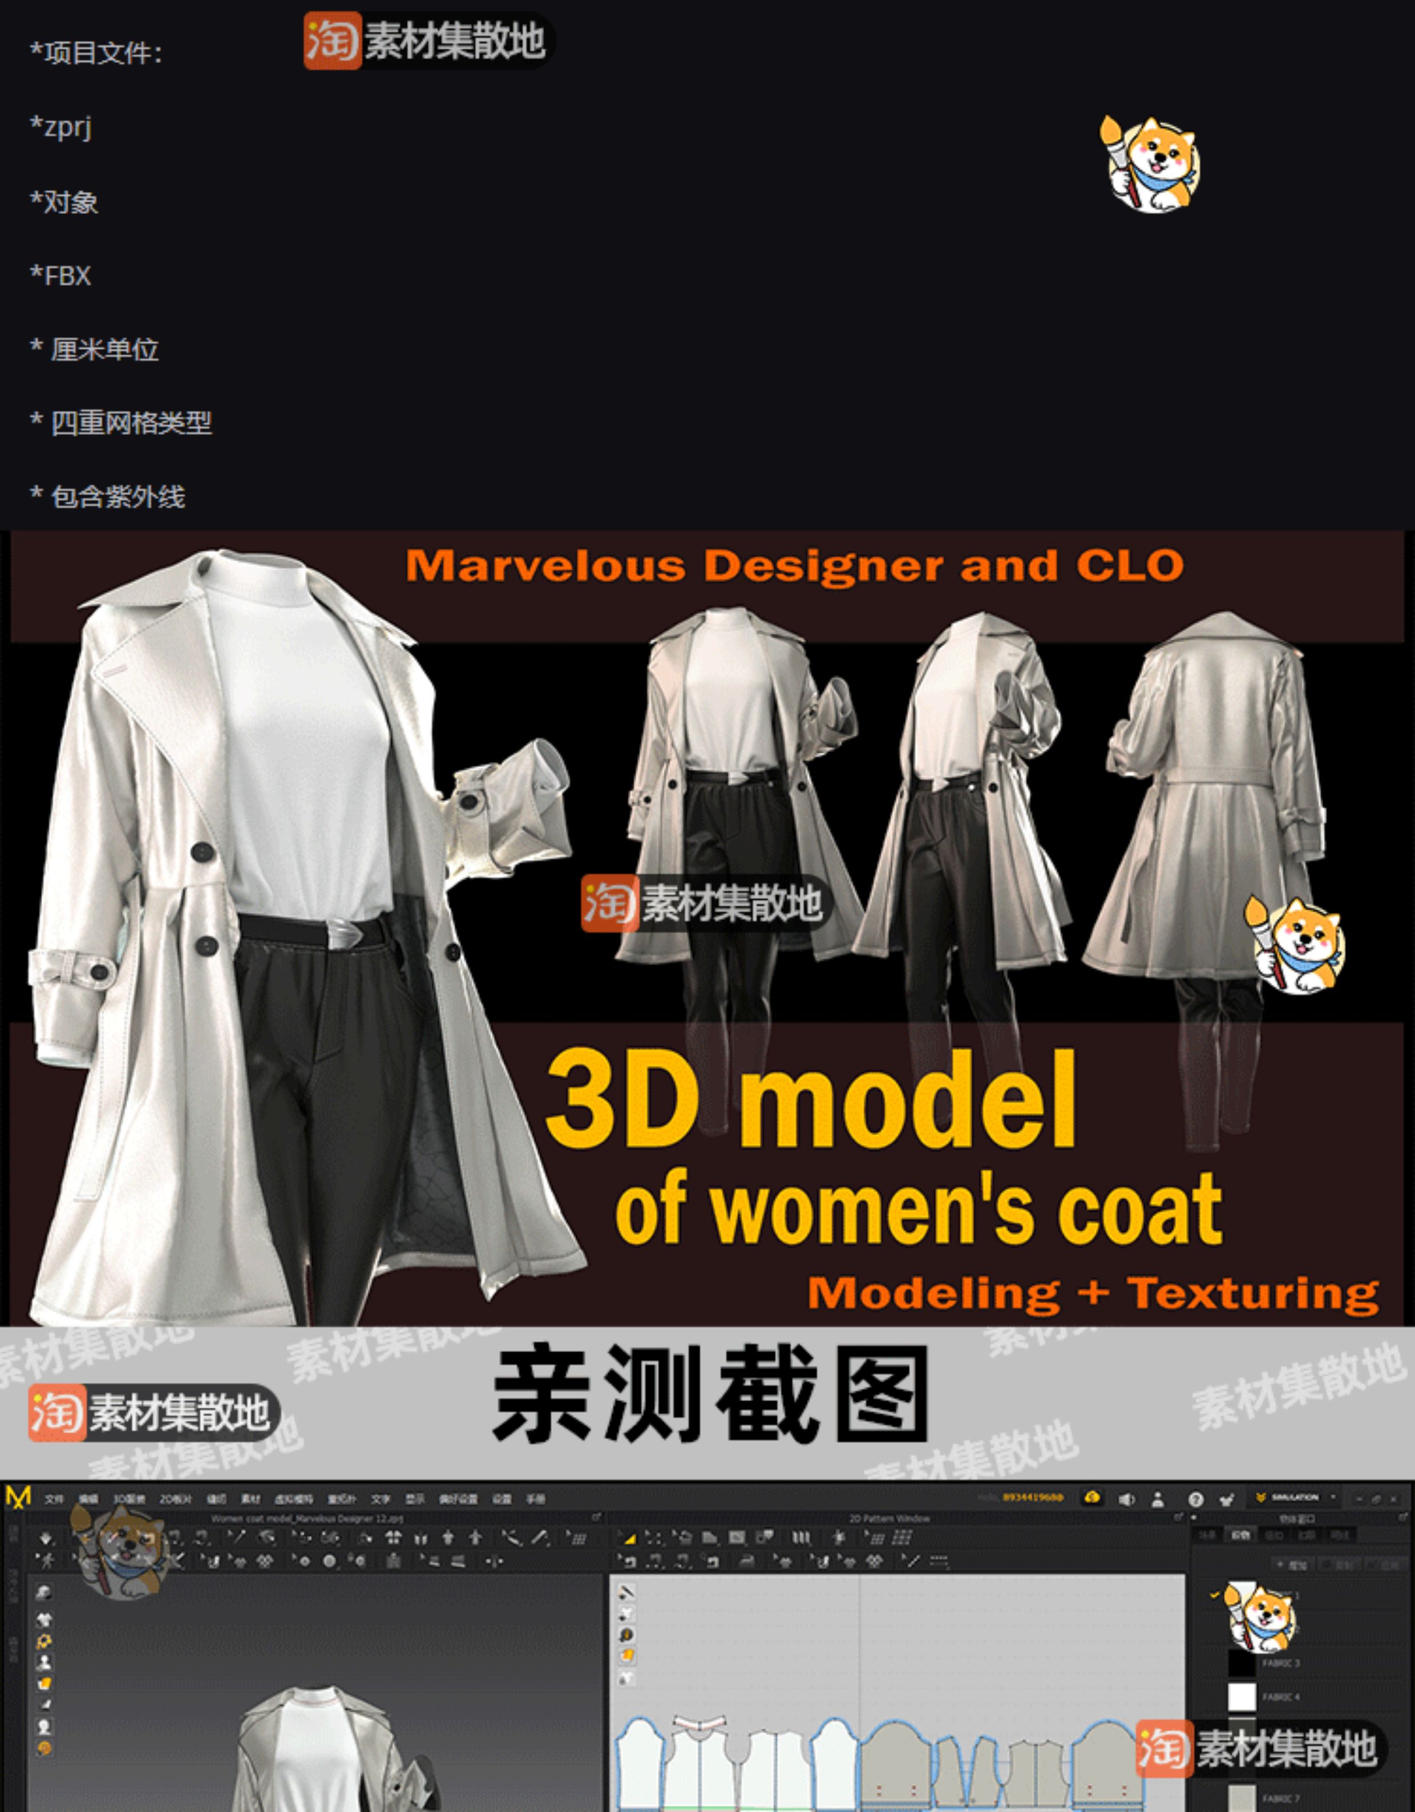This screenshot has width=1415, height=1812.
Task: Click the + 增加 button in fabric panel
Action: tap(1292, 1565)
